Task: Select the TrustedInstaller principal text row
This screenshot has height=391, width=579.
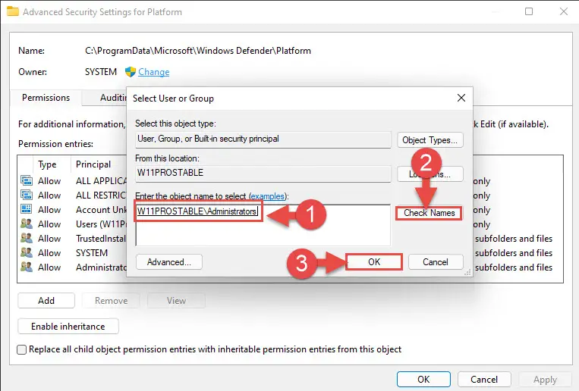Action: [101, 238]
